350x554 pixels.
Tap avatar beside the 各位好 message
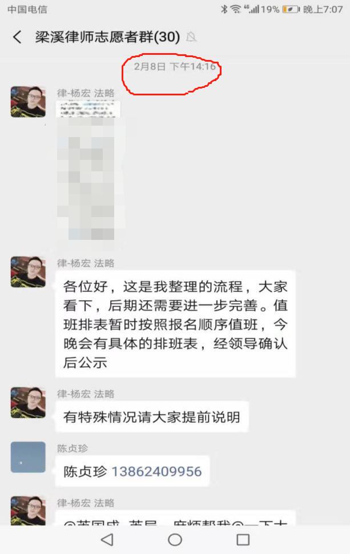point(28,272)
